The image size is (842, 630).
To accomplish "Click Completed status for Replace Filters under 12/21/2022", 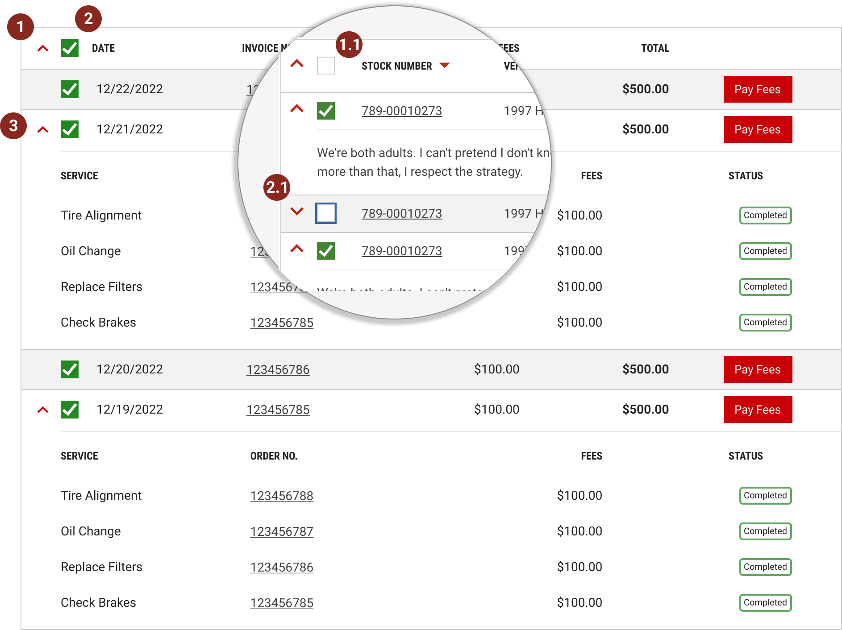I will coord(765,287).
